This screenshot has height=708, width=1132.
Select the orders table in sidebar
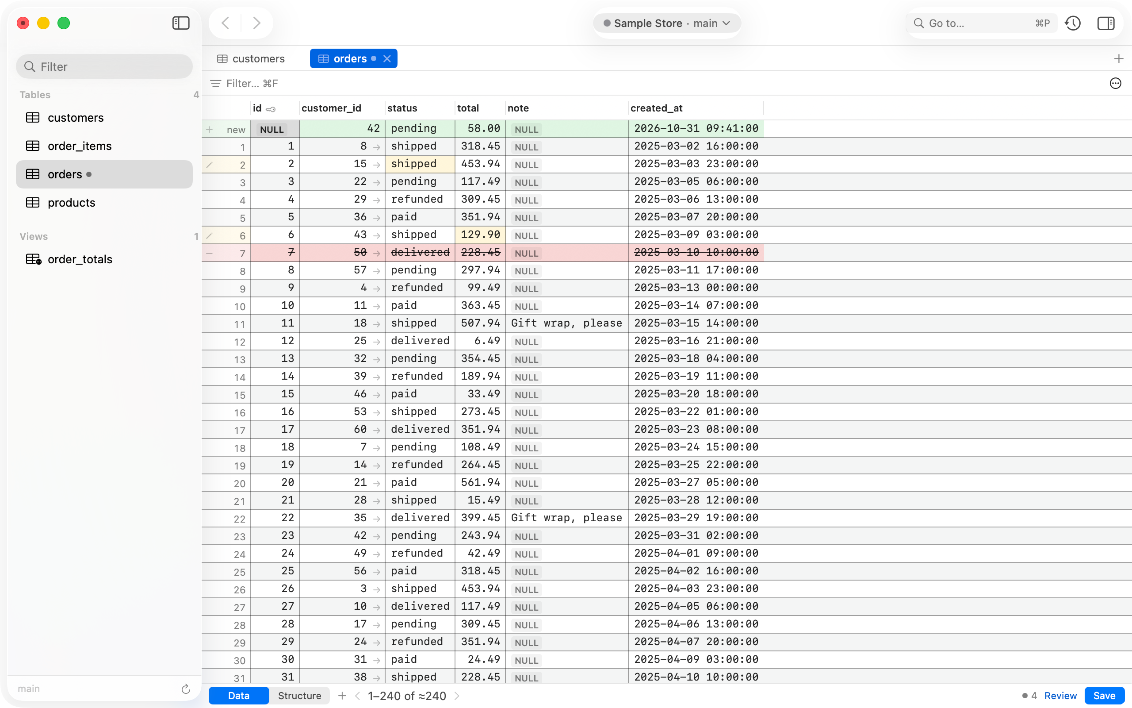click(104, 174)
